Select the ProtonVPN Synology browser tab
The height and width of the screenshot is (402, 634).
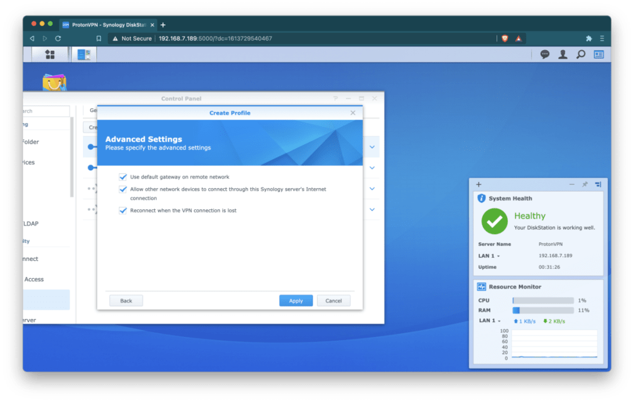[108, 25]
